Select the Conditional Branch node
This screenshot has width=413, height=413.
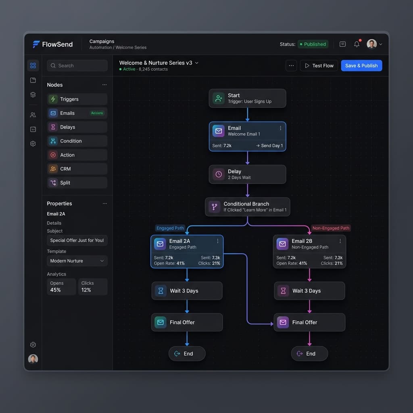pyautogui.click(x=247, y=207)
